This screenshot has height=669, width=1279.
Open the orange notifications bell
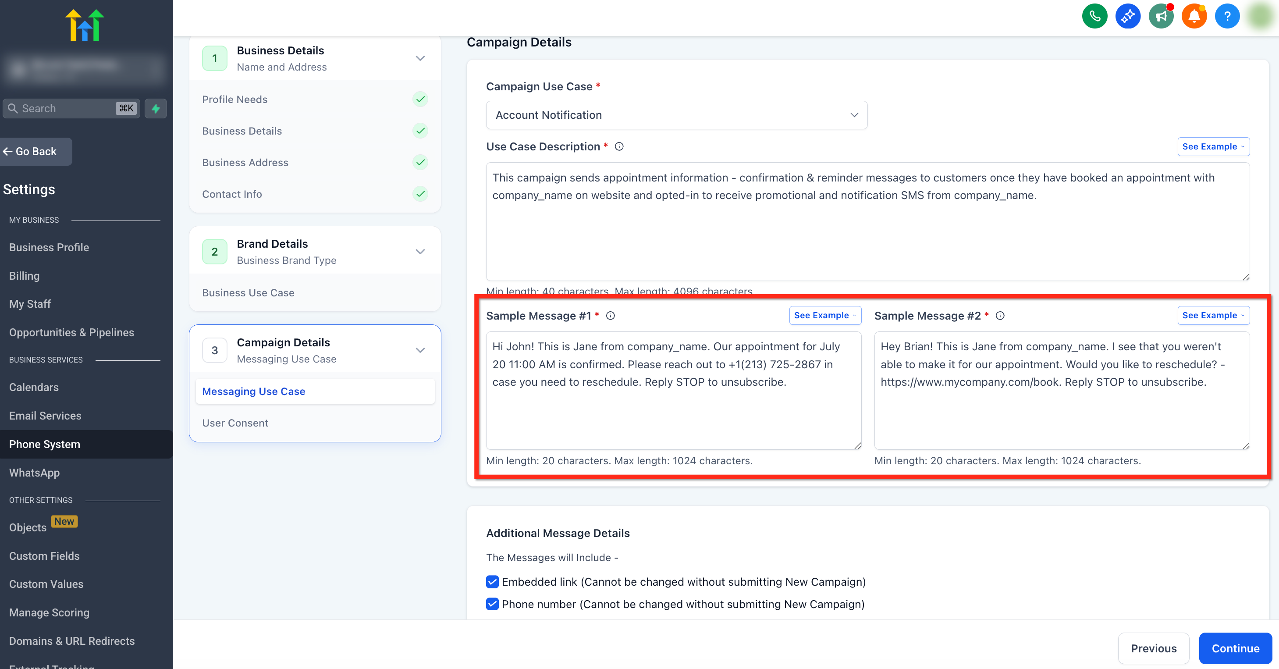pyautogui.click(x=1194, y=16)
